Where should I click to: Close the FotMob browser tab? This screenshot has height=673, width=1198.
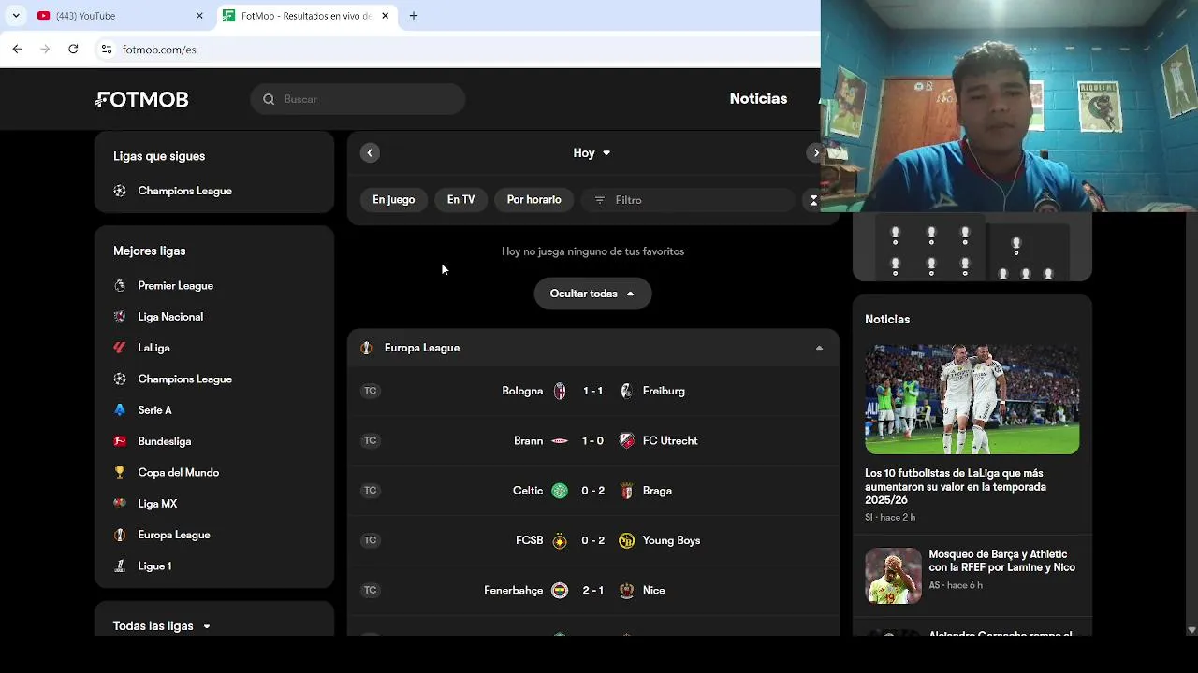pos(385,16)
